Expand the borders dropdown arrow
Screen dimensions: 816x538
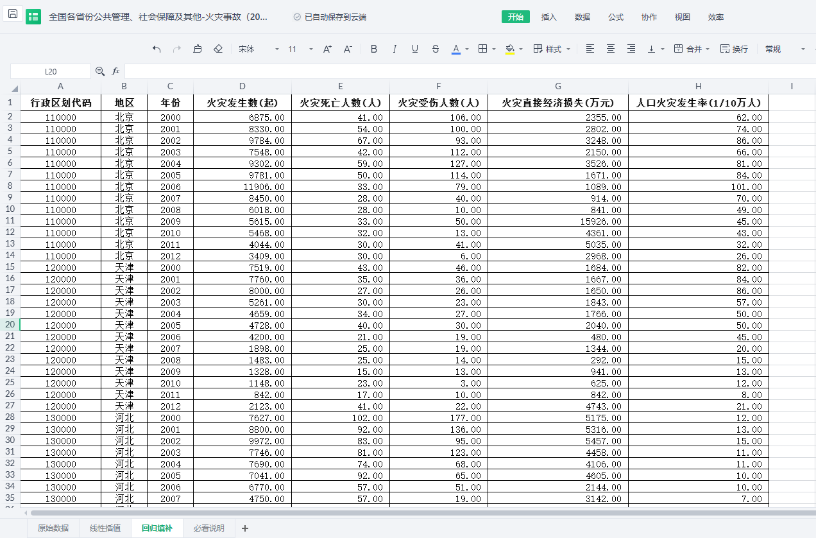[x=494, y=49]
